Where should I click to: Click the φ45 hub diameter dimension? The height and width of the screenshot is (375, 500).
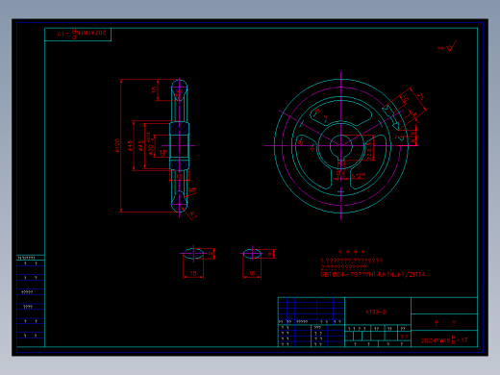[x=130, y=145]
